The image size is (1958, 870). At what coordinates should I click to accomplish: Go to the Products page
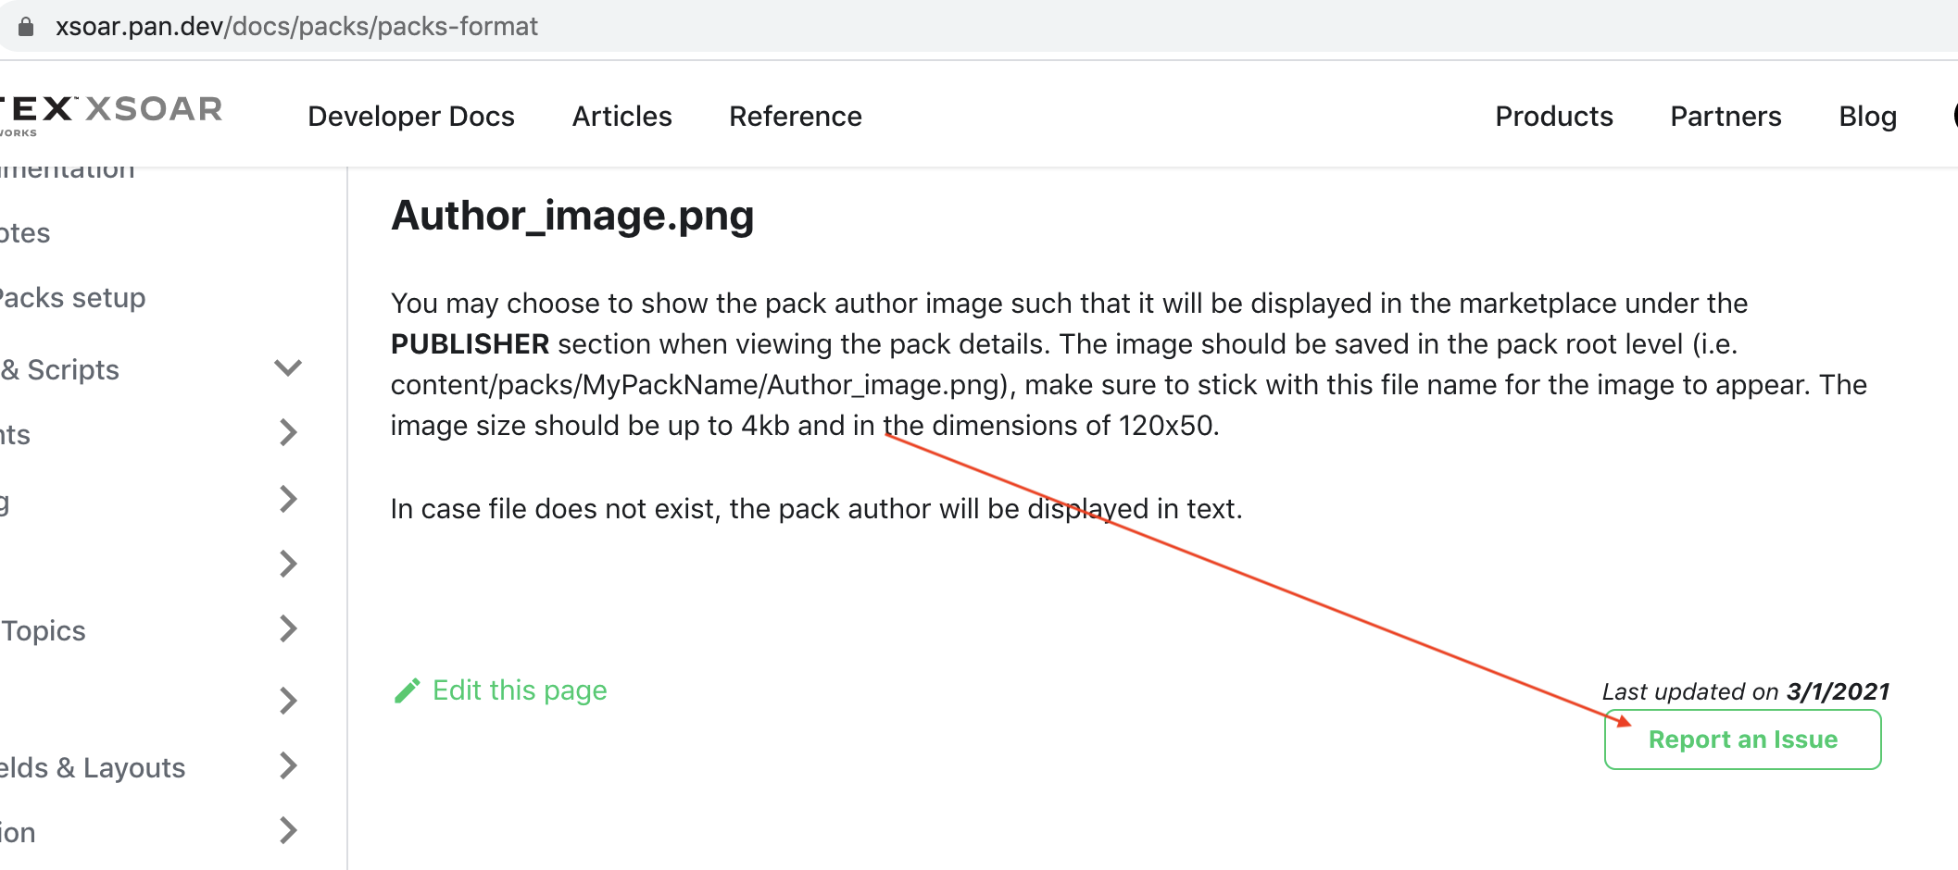[x=1553, y=117]
